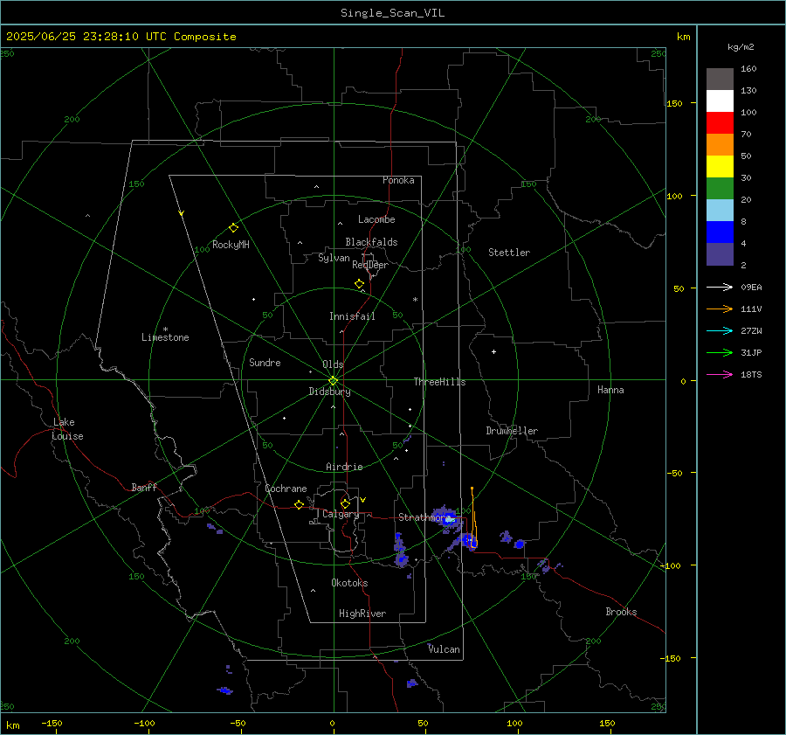786x735 pixels.
Task: Select the white 100-130 legend color
Action: pos(720,101)
